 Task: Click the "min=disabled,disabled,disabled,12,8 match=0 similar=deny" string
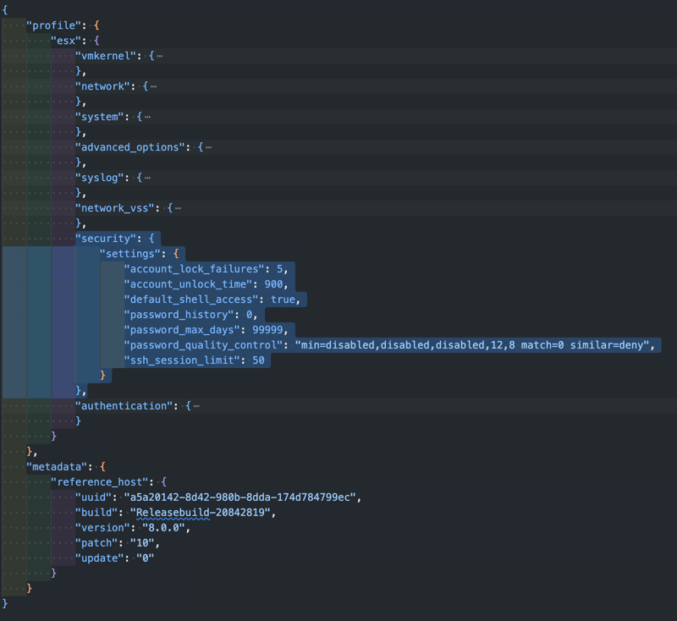(x=472, y=345)
